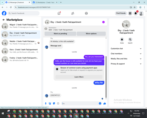Image resolution: width=147 pixels, height=118 pixels.
Task: Bookmark this page with star icon
Action: click(135, 7)
